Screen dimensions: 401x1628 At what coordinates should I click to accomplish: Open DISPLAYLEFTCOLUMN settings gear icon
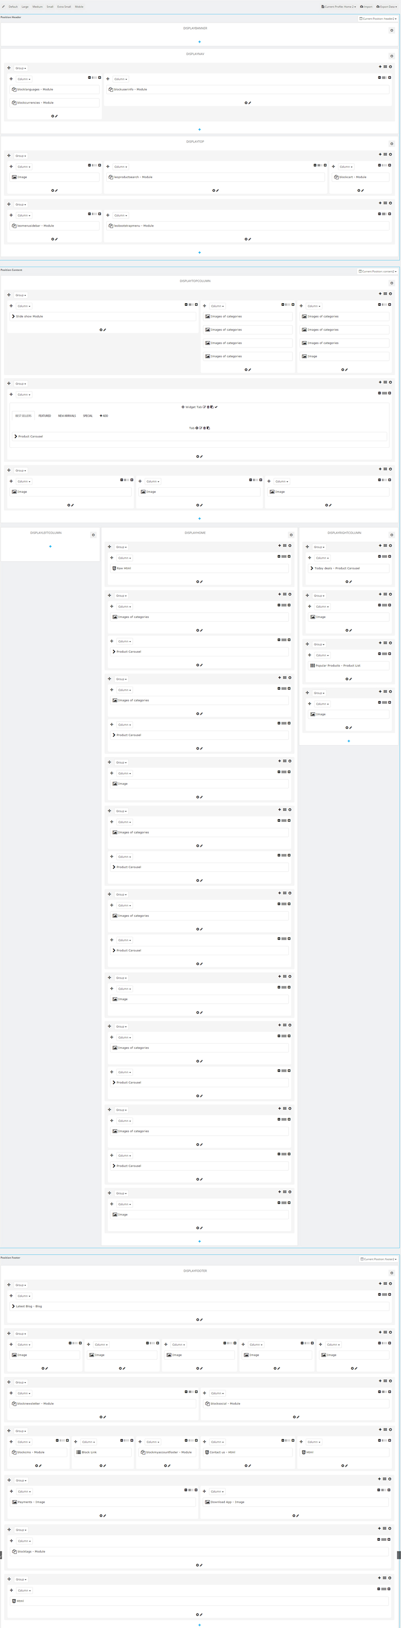(x=93, y=535)
